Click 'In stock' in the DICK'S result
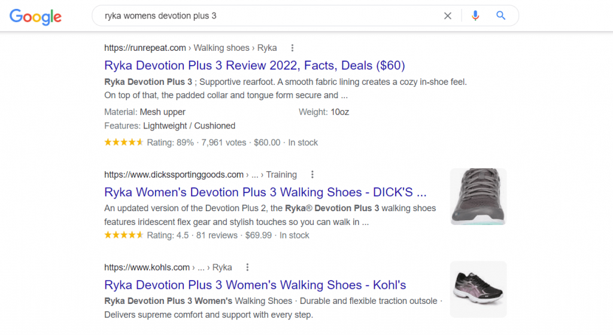This screenshot has width=613, height=335. [295, 236]
